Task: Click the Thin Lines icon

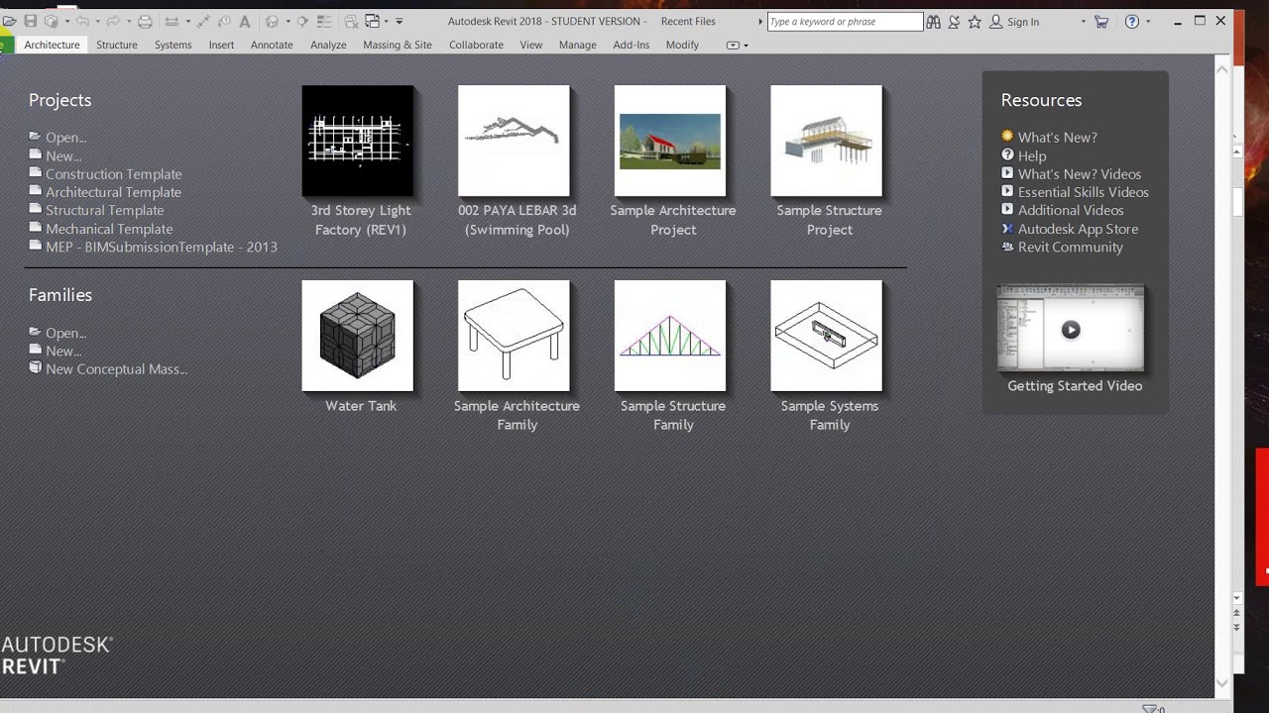Action: pos(324,21)
